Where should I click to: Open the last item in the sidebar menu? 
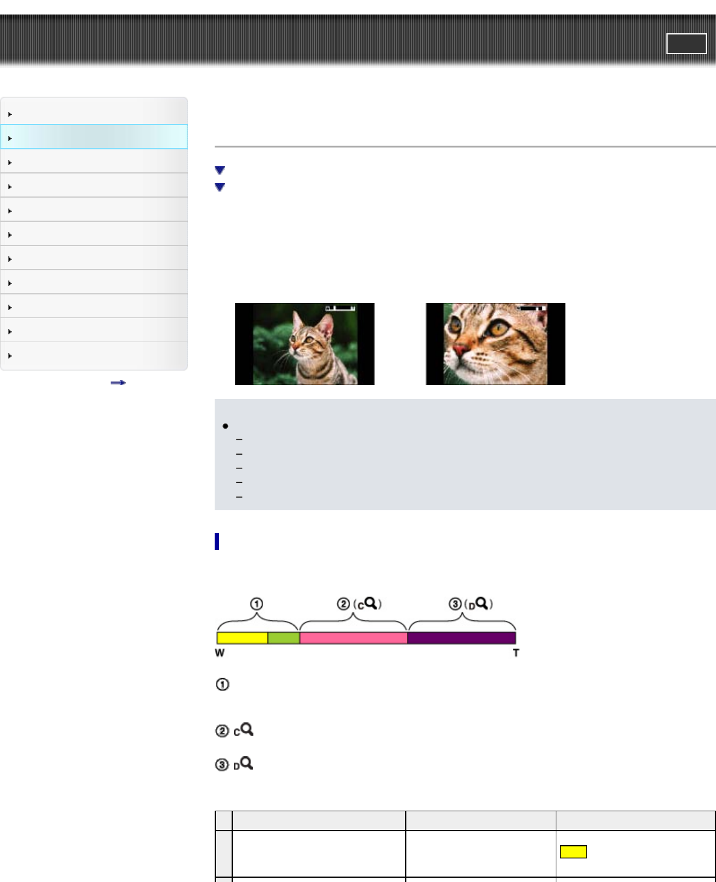coord(94,355)
